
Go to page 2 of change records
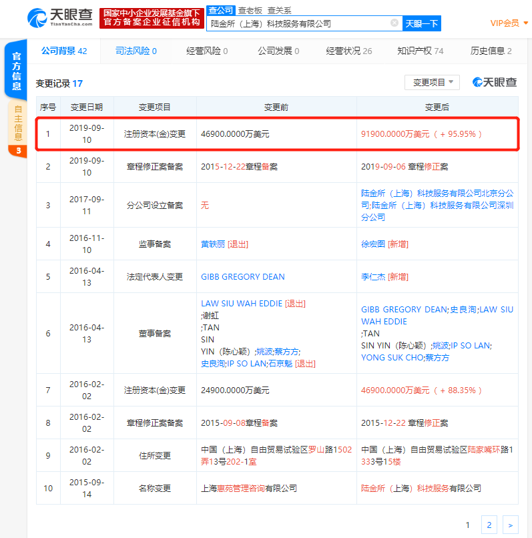tap(489, 525)
